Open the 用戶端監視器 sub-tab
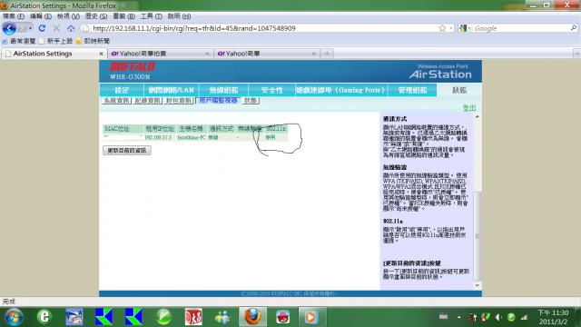Screen dimensions: 581x327 tap(218, 101)
